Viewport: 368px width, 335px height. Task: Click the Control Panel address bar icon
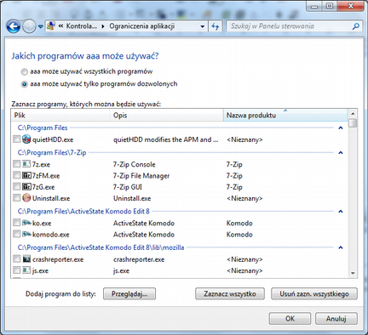click(51, 26)
